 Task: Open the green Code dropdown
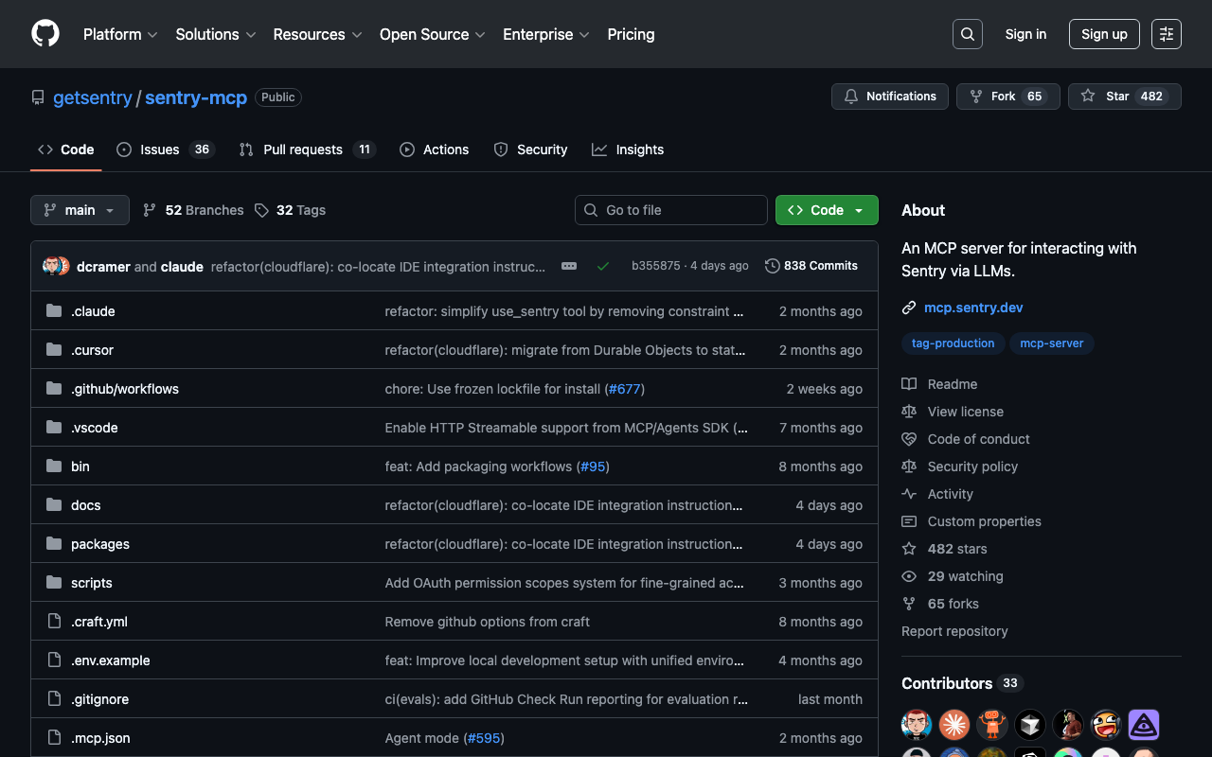(x=826, y=210)
